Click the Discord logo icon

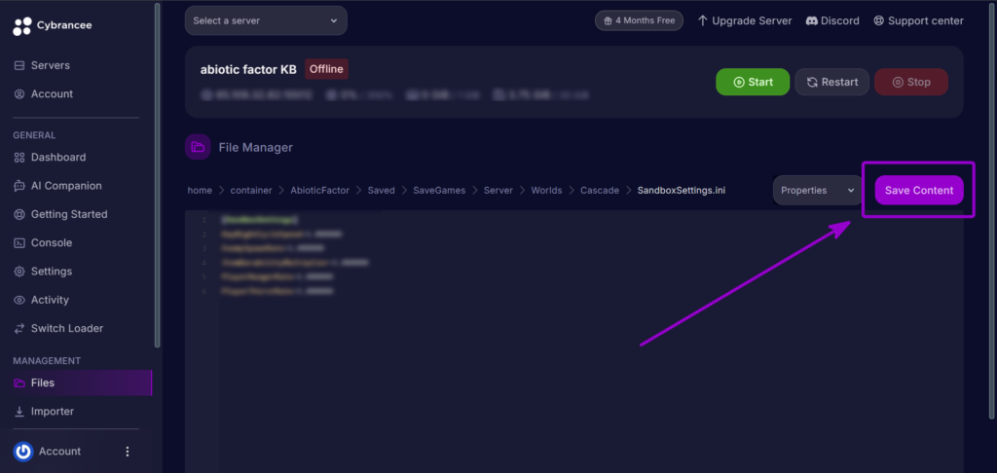811,21
